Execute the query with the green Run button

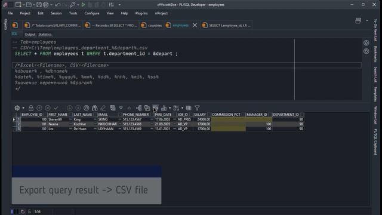(84, 5)
